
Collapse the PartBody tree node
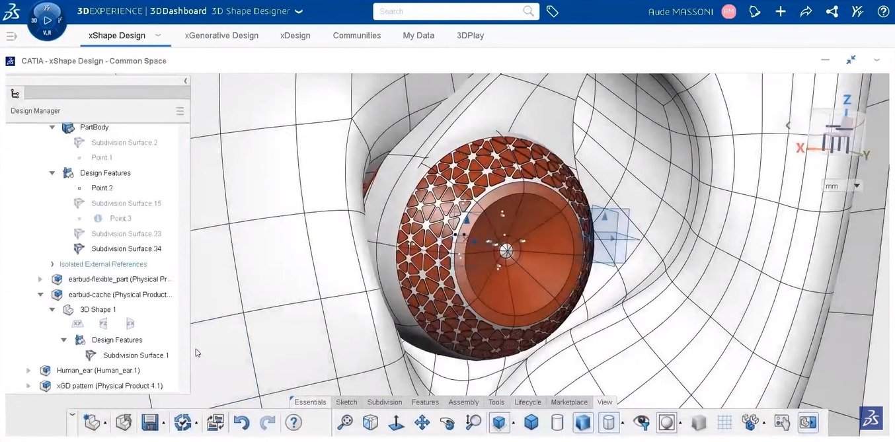52,127
